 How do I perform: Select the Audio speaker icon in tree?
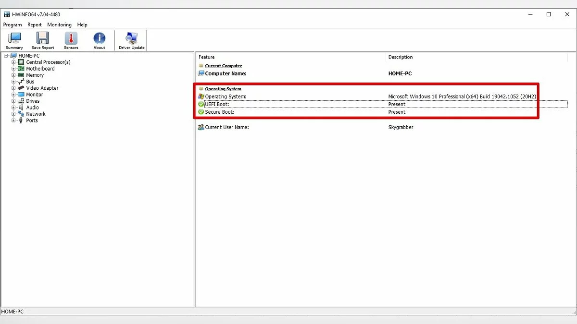point(21,108)
